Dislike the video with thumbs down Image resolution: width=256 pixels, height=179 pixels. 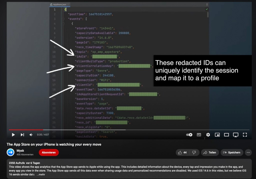tap(194, 153)
